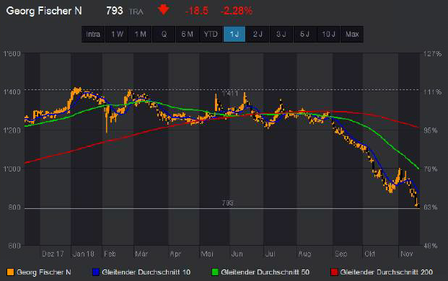The image size is (448, 281).
Task: Click the Jul axis label
Action: (x=270, y=254)
